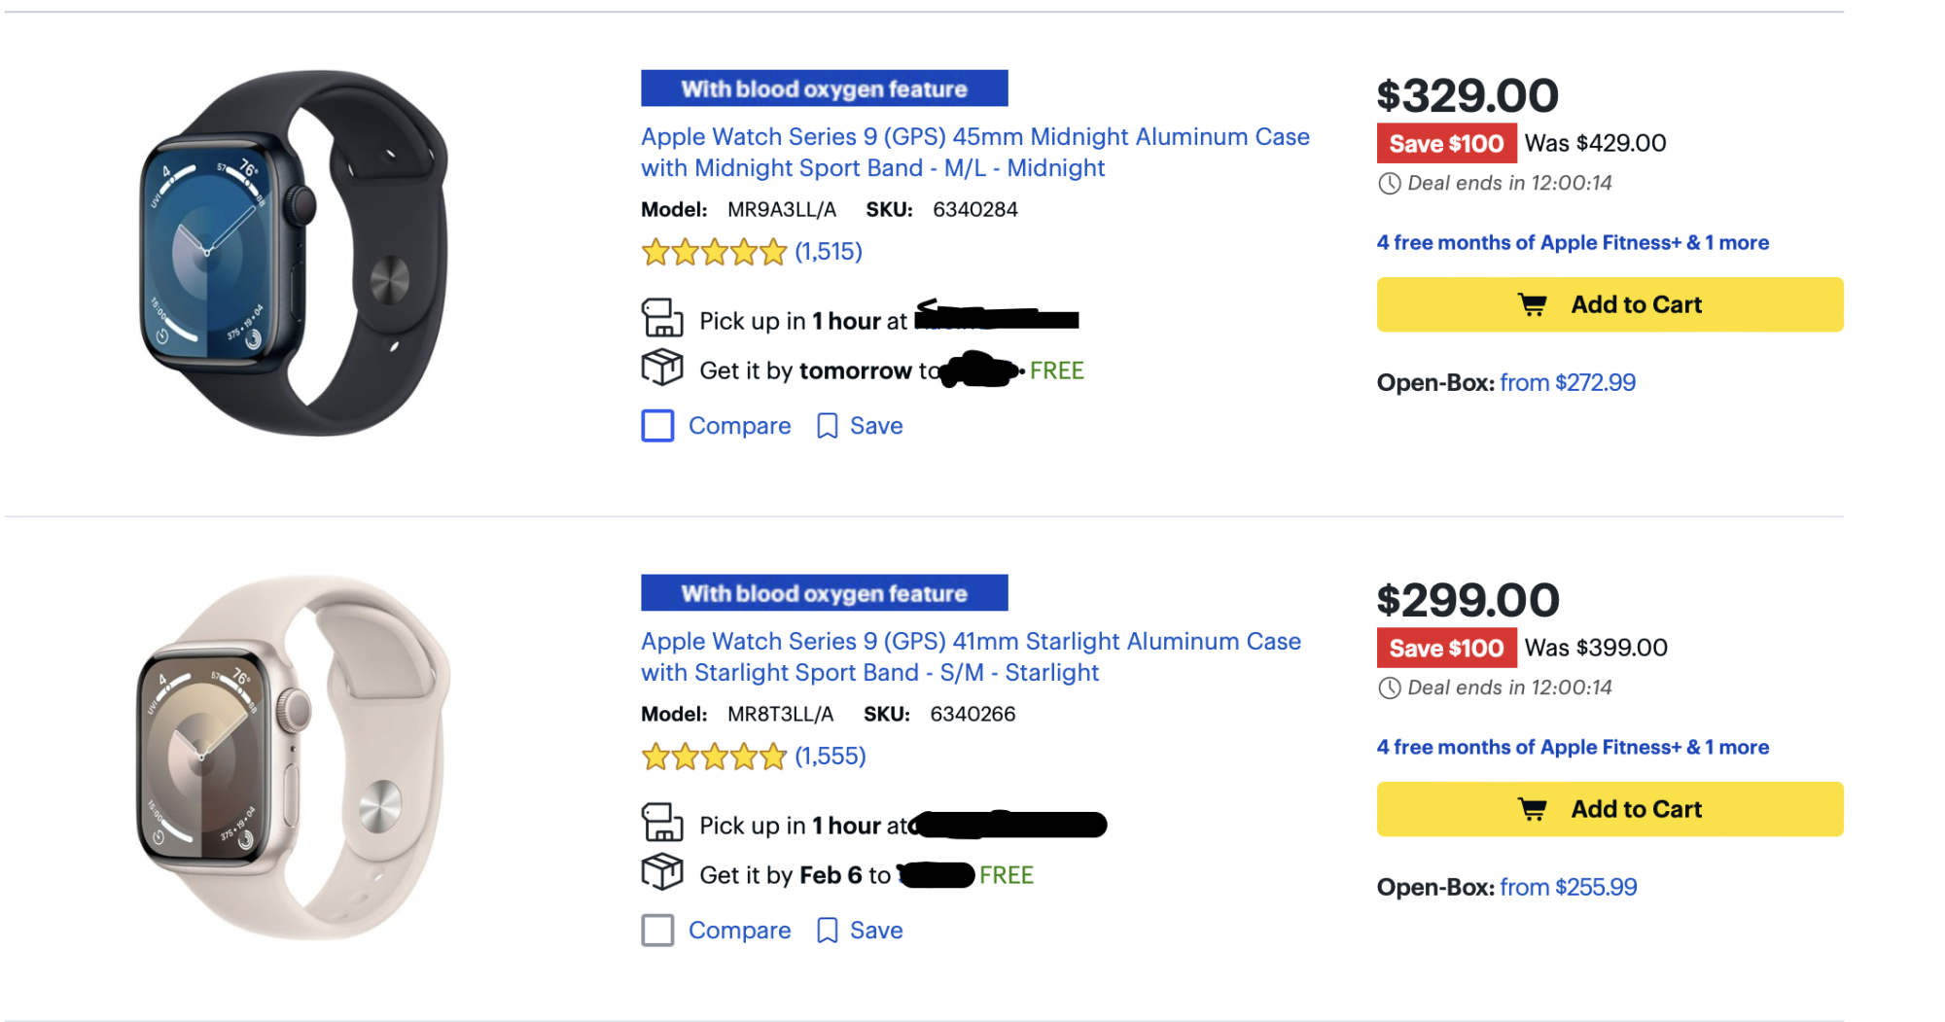The width and height of the screenshot is (1945, 1022).
Task: Open the Midnight Apple Watch product image
Action: pos(293,253)
